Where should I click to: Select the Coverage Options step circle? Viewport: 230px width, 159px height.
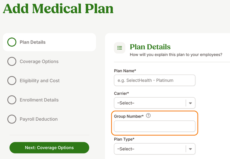[x=12, y=61]
